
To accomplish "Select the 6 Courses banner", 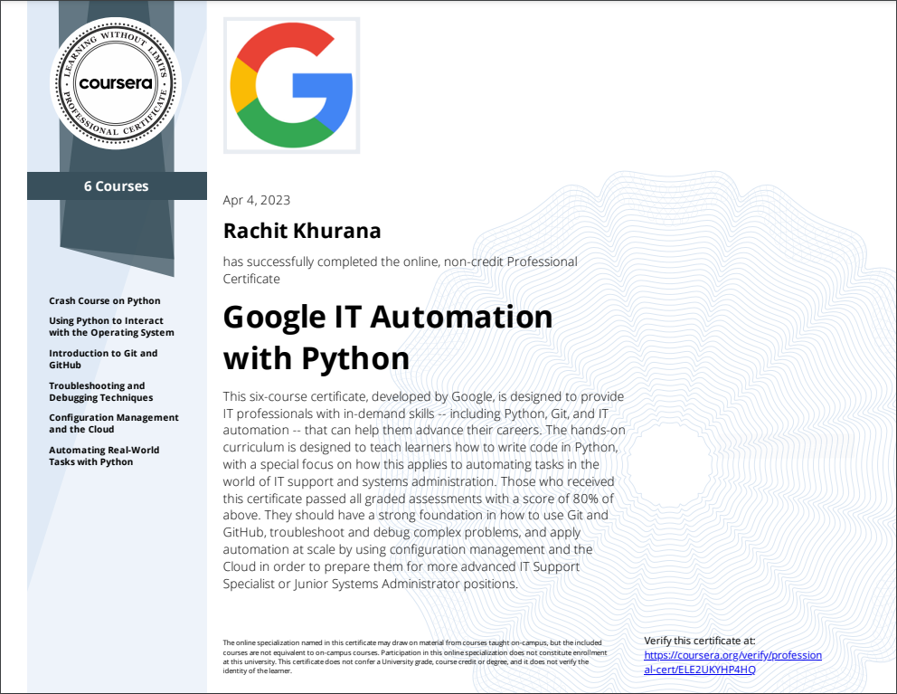I will pyautogui.click(x=117, y=186).
